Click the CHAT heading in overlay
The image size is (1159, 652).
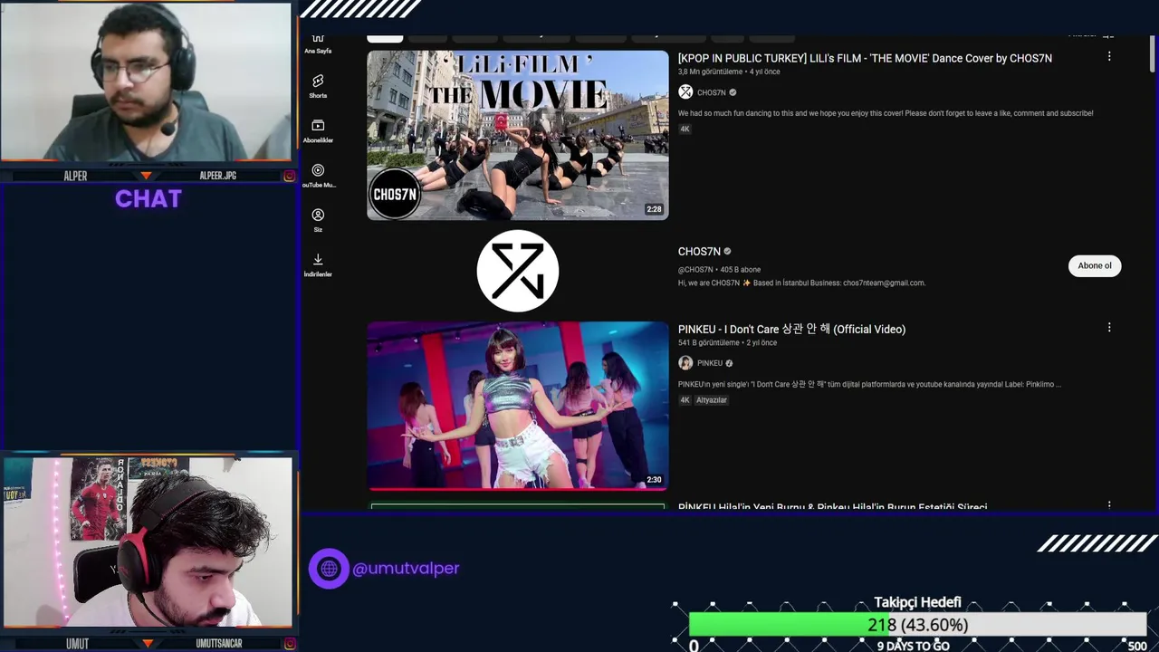tap(148, 199)
